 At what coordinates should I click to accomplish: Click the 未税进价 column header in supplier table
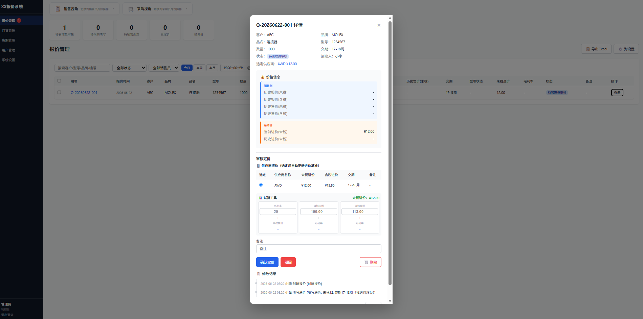[x=308, y=175]
